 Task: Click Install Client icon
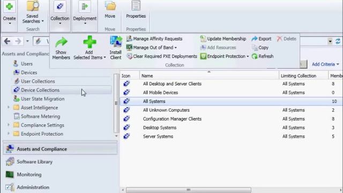point(116,42)
